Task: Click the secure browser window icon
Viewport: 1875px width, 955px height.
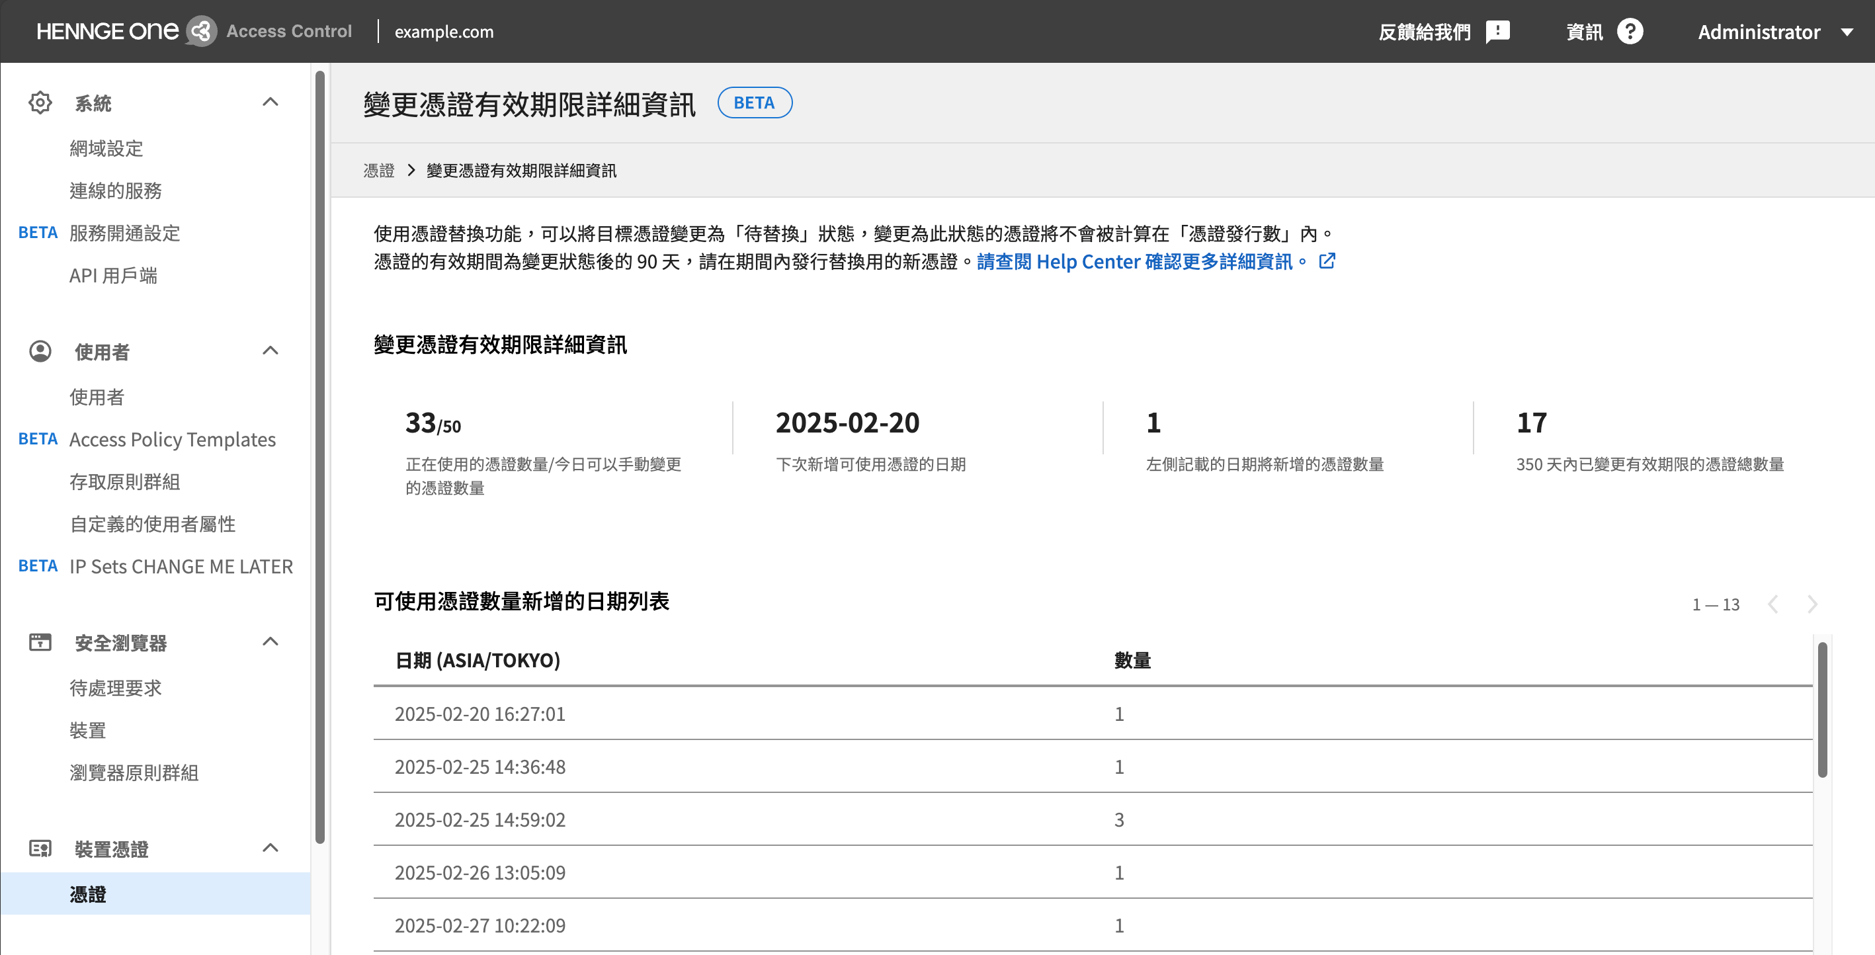Action: [40, 642]
